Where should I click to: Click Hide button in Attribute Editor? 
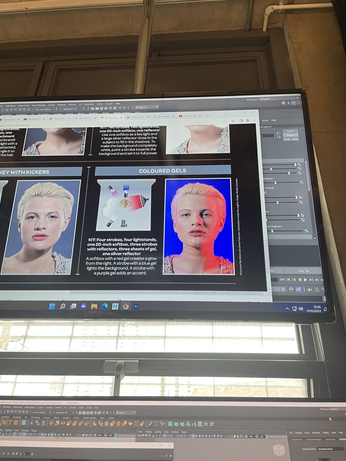tap(295, 139)
